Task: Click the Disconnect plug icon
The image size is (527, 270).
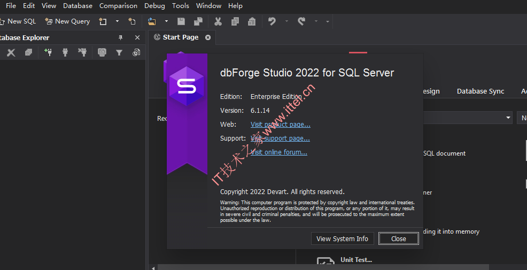Action: (x=82, y=52)
